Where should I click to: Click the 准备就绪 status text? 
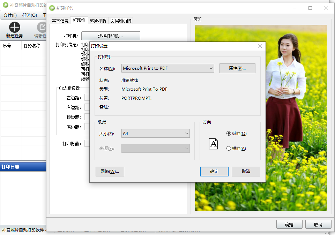130,81
